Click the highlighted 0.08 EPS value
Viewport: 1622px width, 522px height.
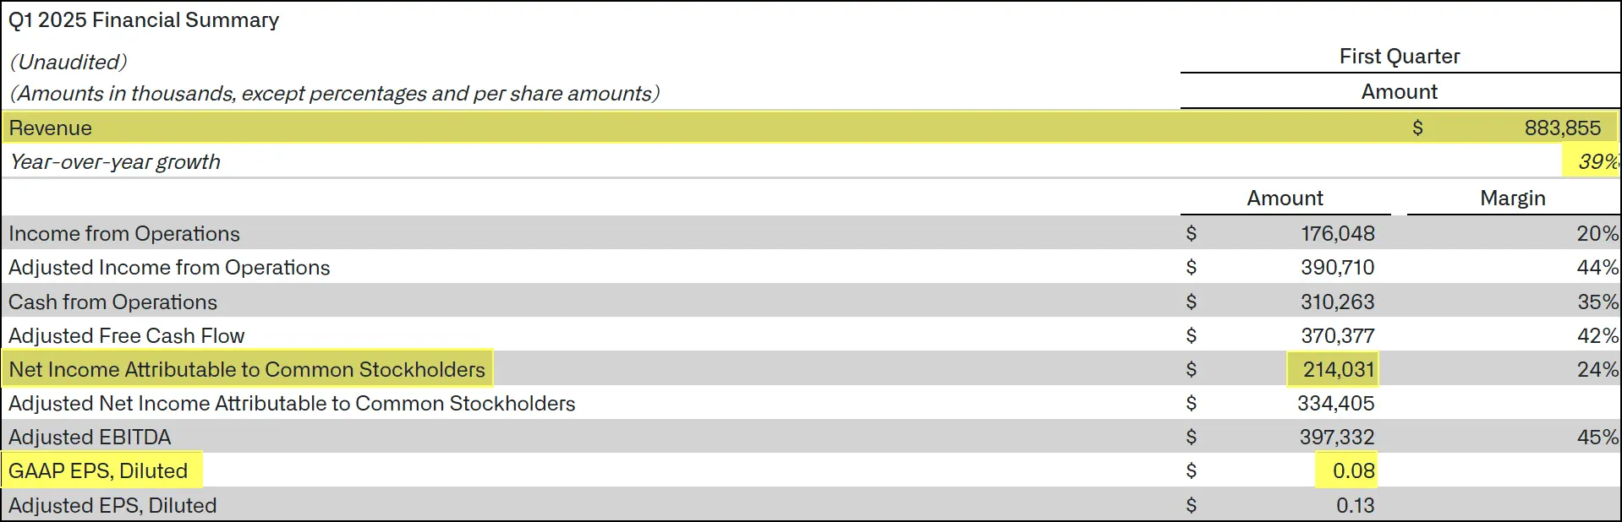[x=1353, y=471]
